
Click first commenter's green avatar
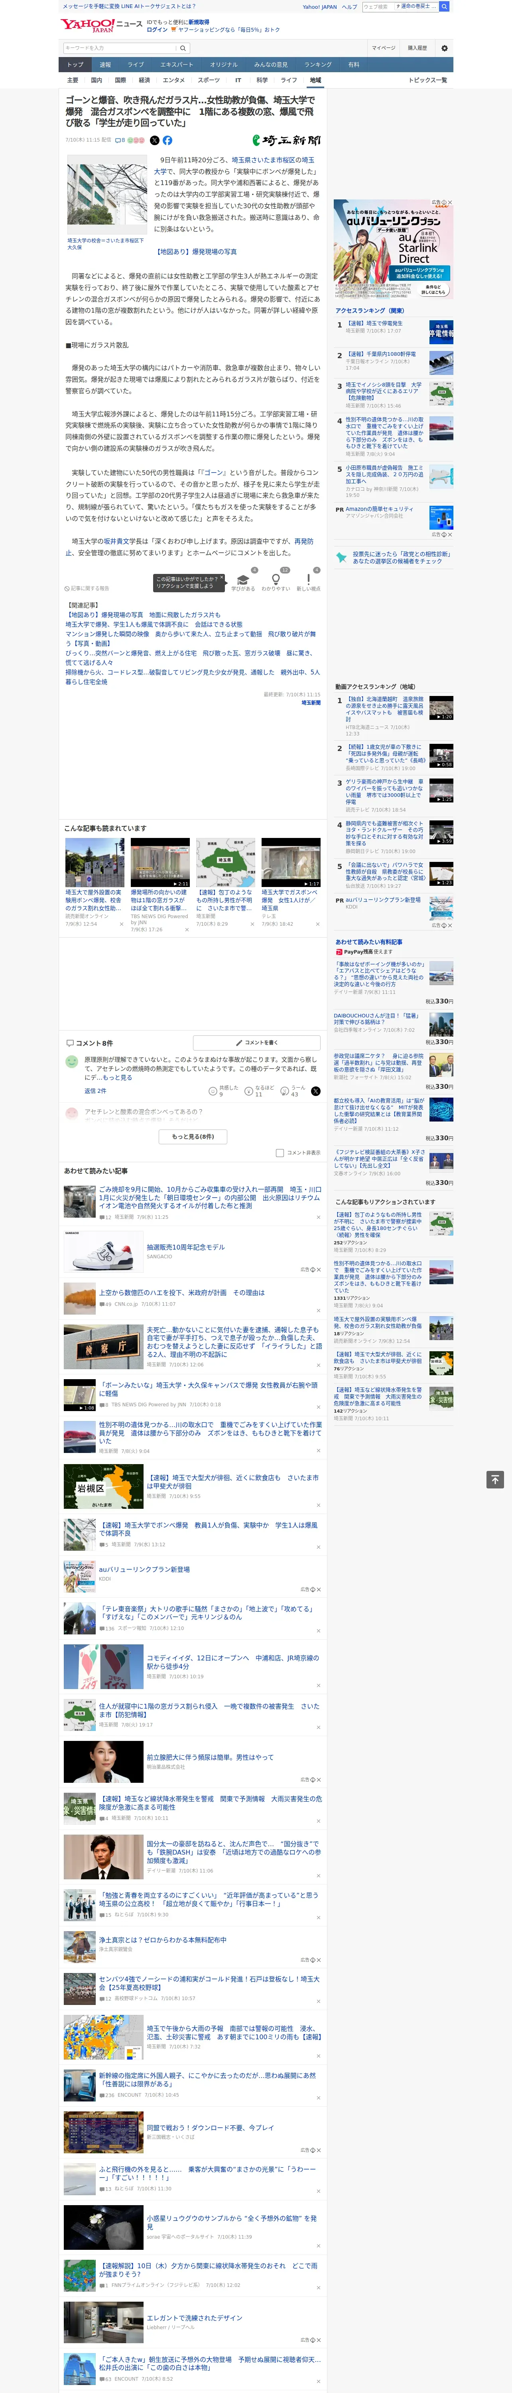click(71, 1061)
